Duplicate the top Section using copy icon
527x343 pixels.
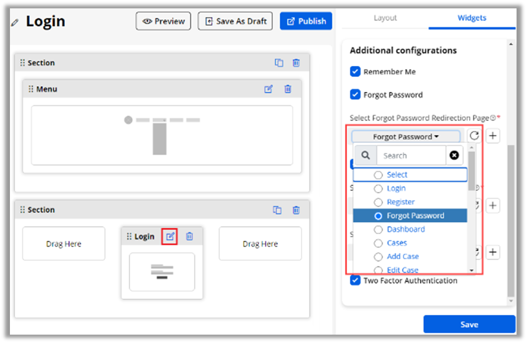click(x=279, y=63)
